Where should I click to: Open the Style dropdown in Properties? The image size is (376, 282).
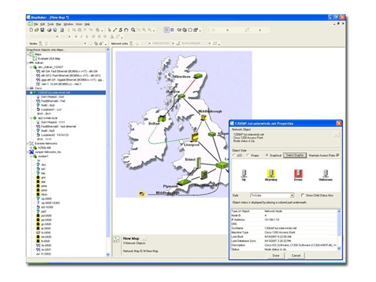click(291, 194)
